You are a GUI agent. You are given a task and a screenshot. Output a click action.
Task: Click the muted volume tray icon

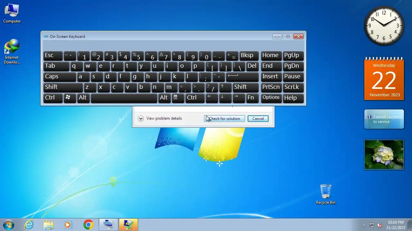point(379,225)
